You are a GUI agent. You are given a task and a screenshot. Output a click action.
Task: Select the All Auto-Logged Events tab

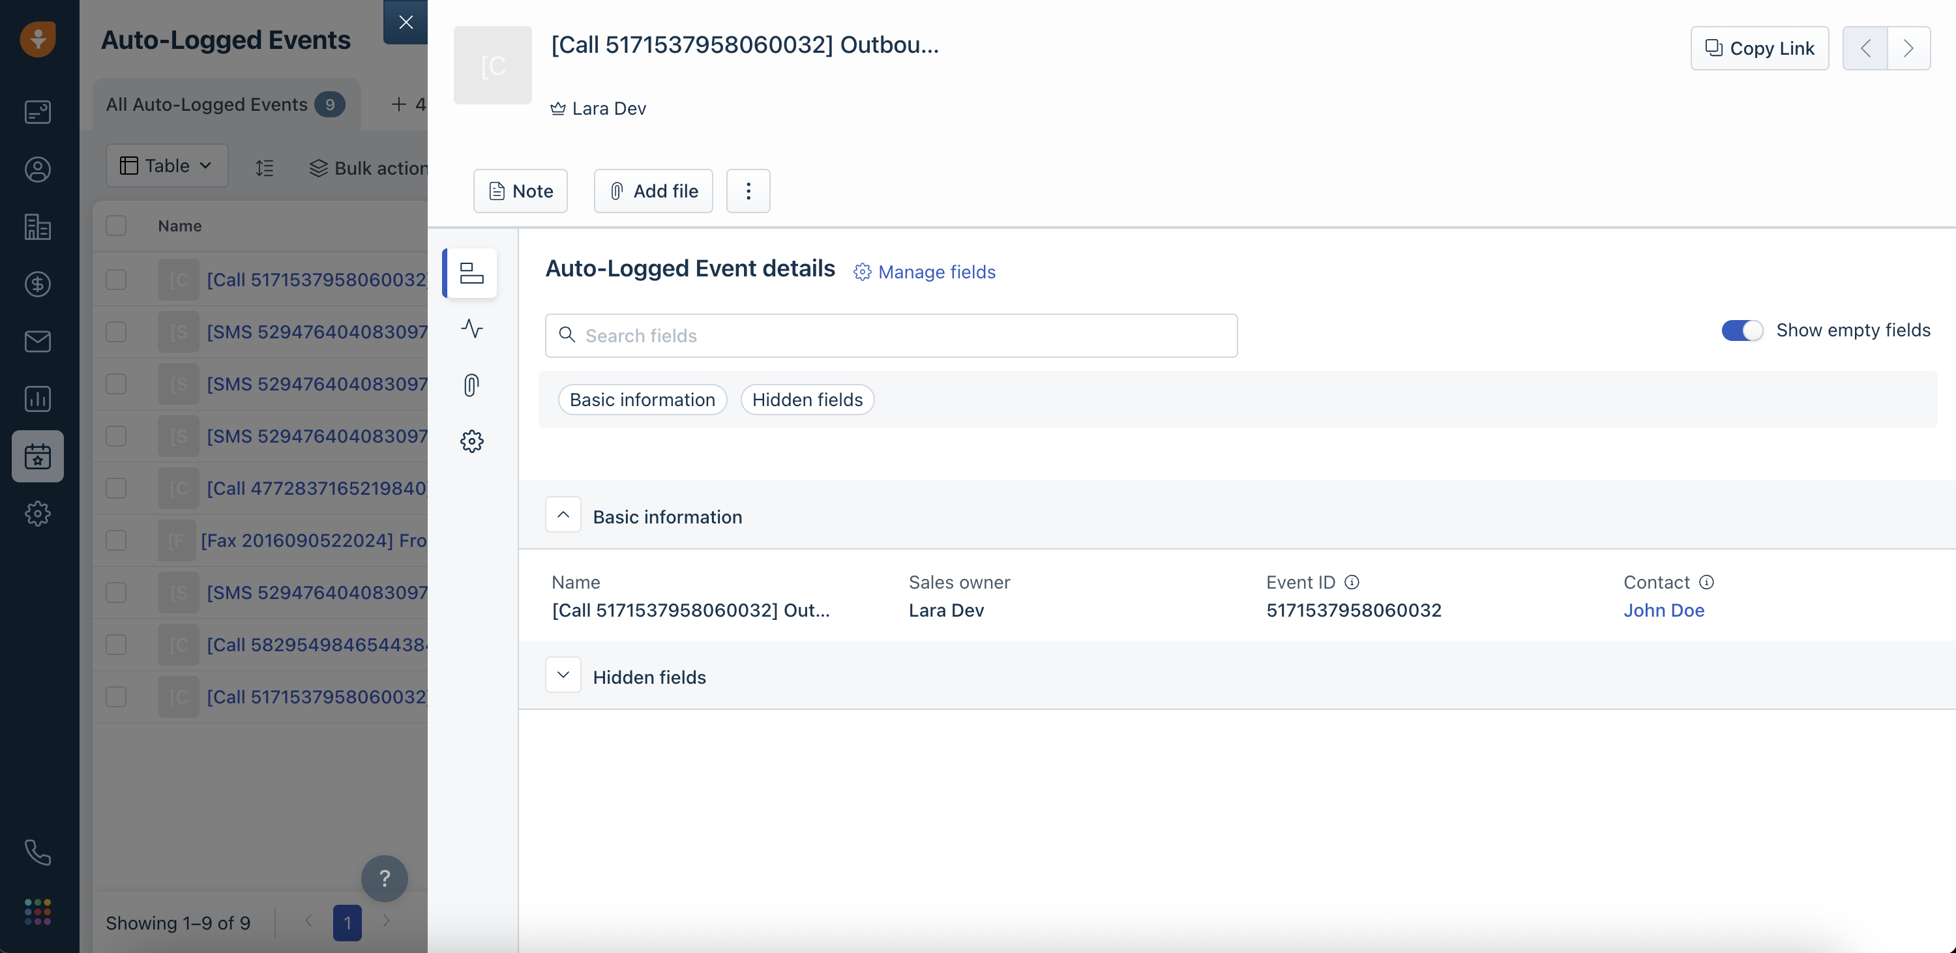(225, 105)
